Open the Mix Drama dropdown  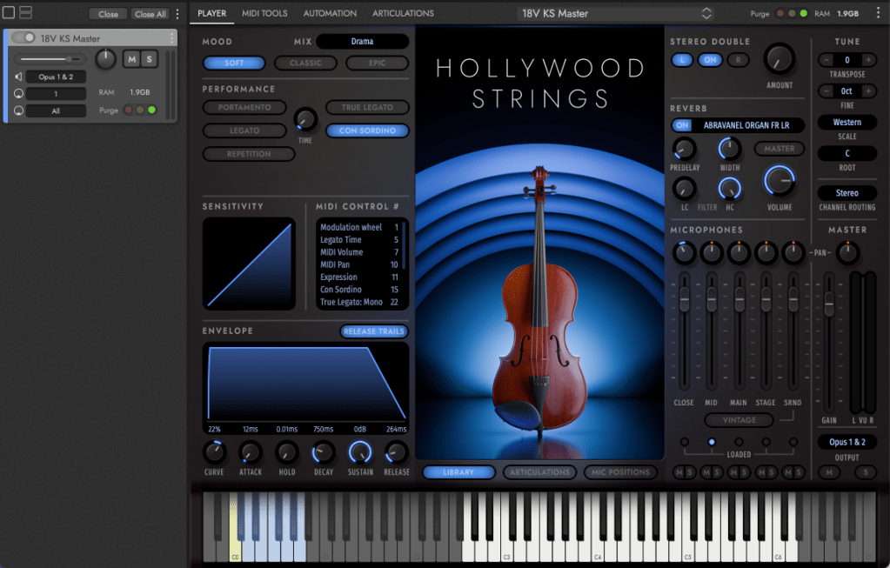(x=362, y=42)
